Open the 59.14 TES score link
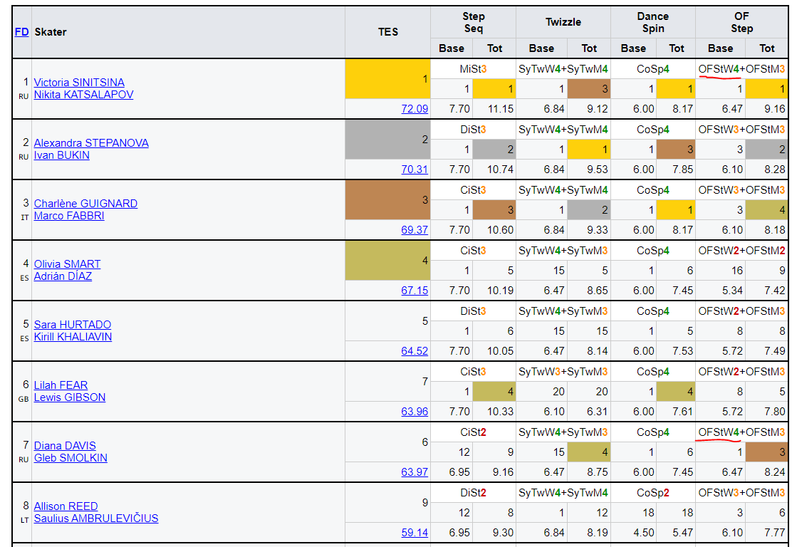Screen dimensions: 792x547 tap(415, 533)
